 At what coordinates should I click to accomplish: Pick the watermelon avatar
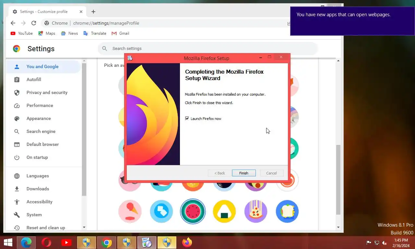coord(193,211)
